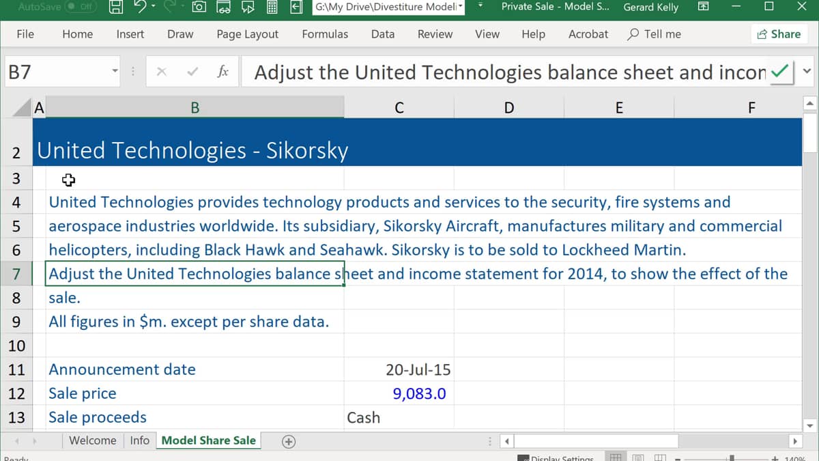This screenshot has height=461, width=819.
Task: Open the Formulas tab
Action: [325, 34]
